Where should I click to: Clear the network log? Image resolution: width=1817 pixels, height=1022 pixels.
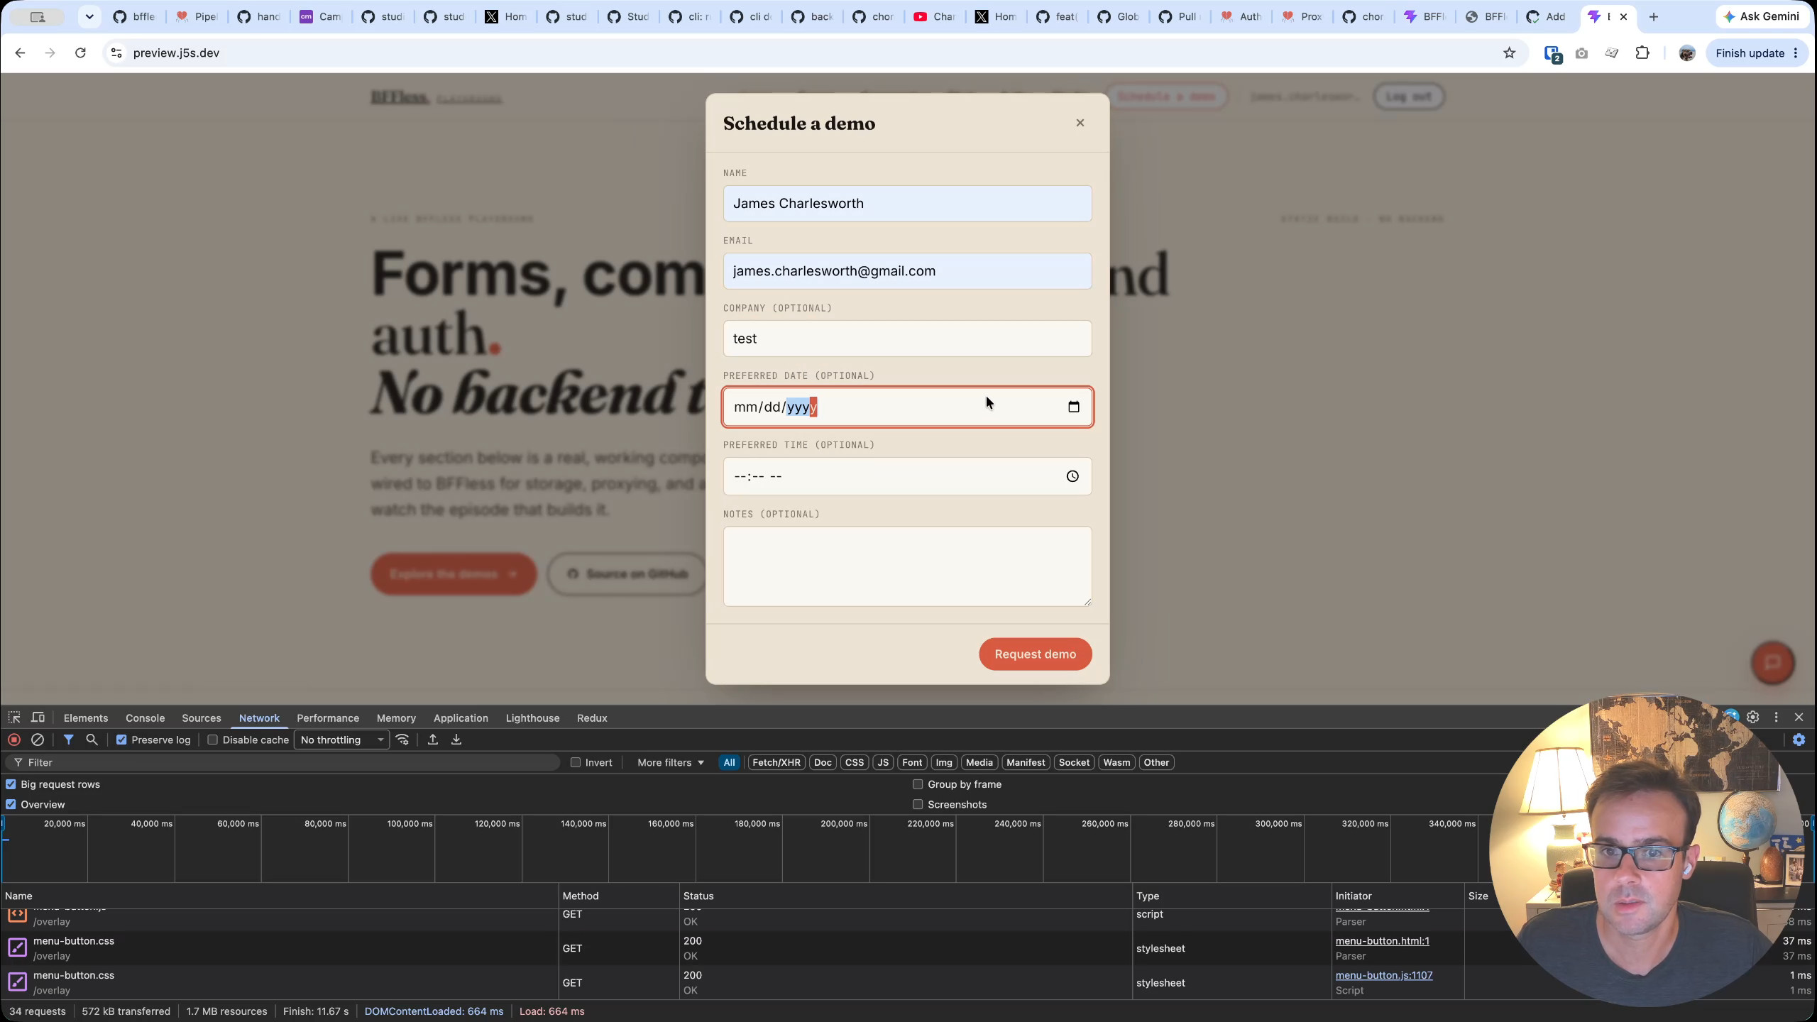pos(38,740)
